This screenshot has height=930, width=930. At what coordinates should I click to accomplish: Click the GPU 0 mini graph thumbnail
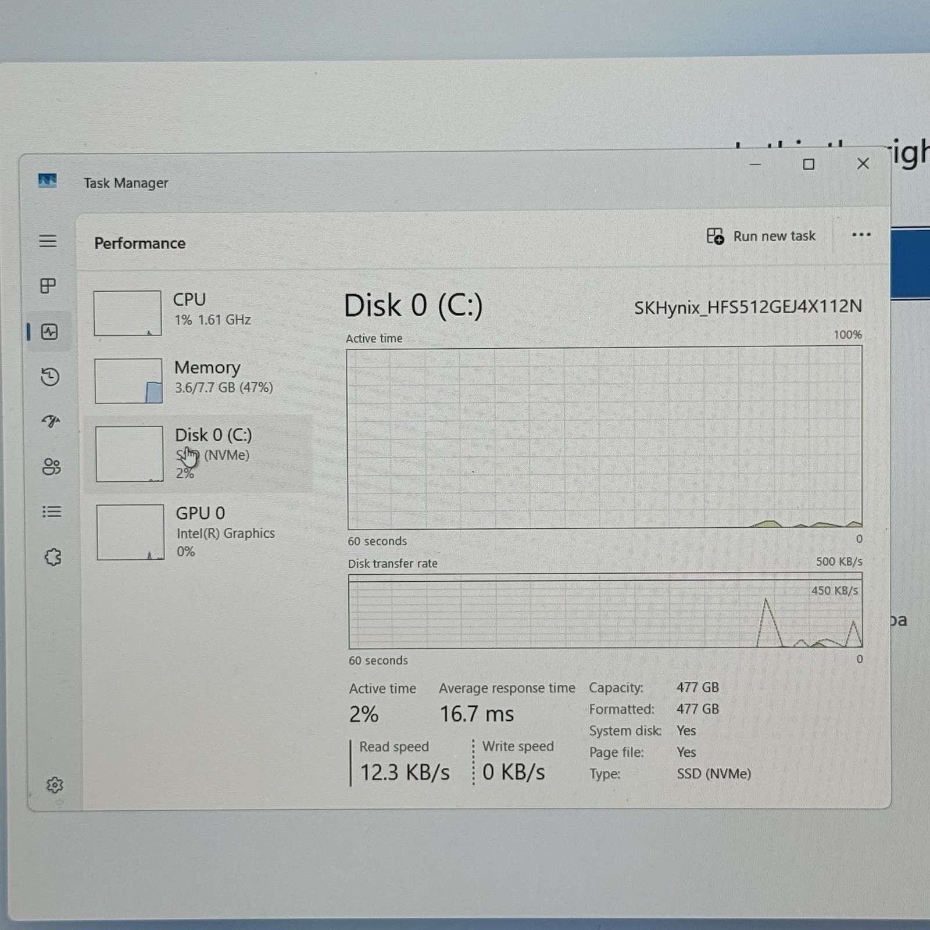130,532
